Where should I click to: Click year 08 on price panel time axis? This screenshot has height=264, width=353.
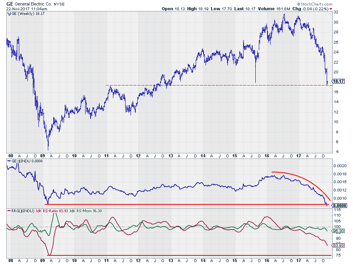coord(11,156)
